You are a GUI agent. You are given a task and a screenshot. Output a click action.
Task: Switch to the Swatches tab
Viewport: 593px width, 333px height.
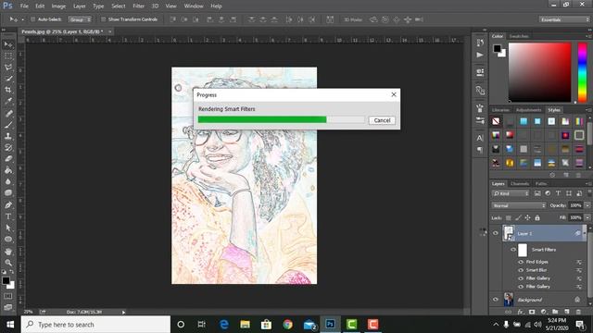tap(519, 36)
